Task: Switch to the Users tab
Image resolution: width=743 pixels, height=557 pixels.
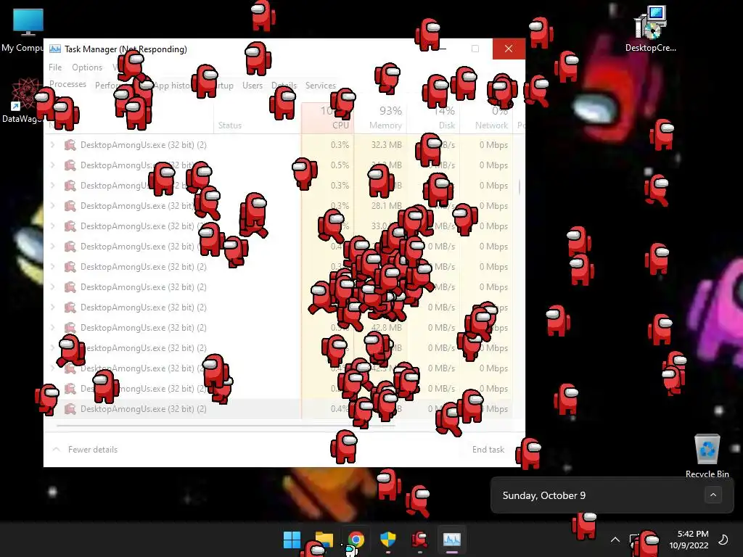Action: (252, 86)
